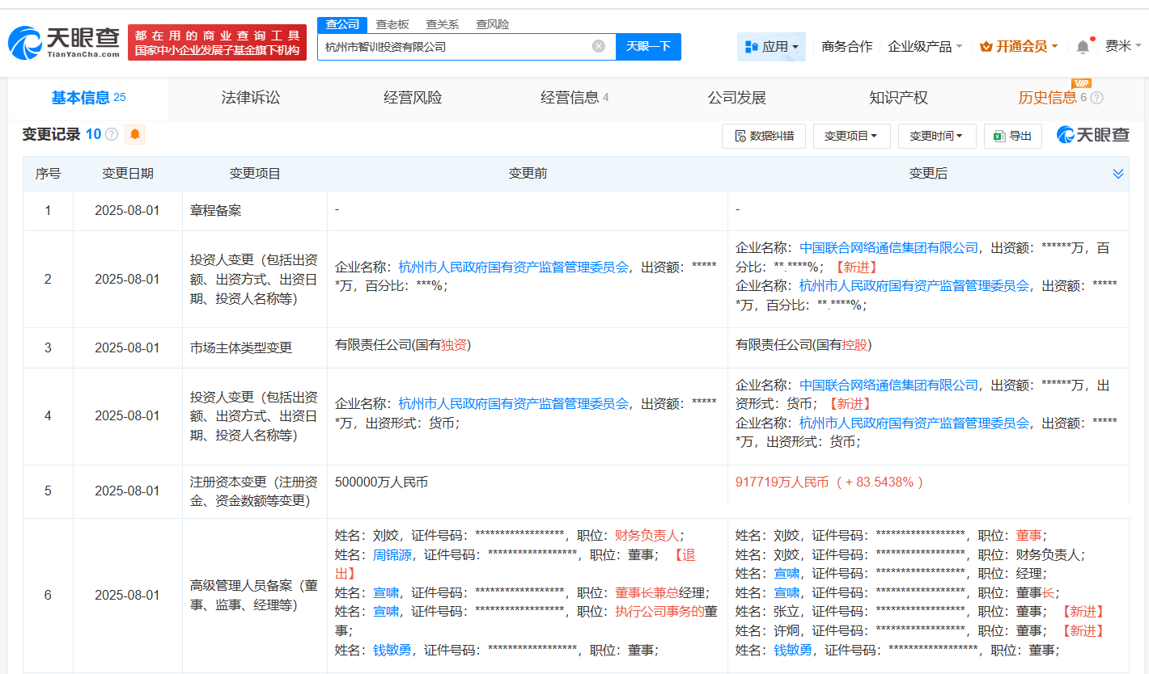The height and width of the screenshot is (674, 1149).
Task: Click the 变更日期 column header
Action: 128,173
